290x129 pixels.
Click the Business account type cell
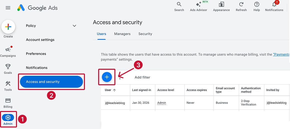[x=222, y=103]
